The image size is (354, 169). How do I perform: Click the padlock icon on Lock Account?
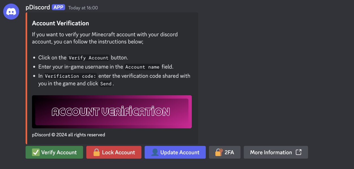pyautogui.click(x=97, y=152)
